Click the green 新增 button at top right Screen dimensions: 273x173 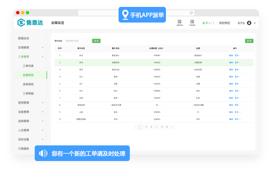(249, 41)
